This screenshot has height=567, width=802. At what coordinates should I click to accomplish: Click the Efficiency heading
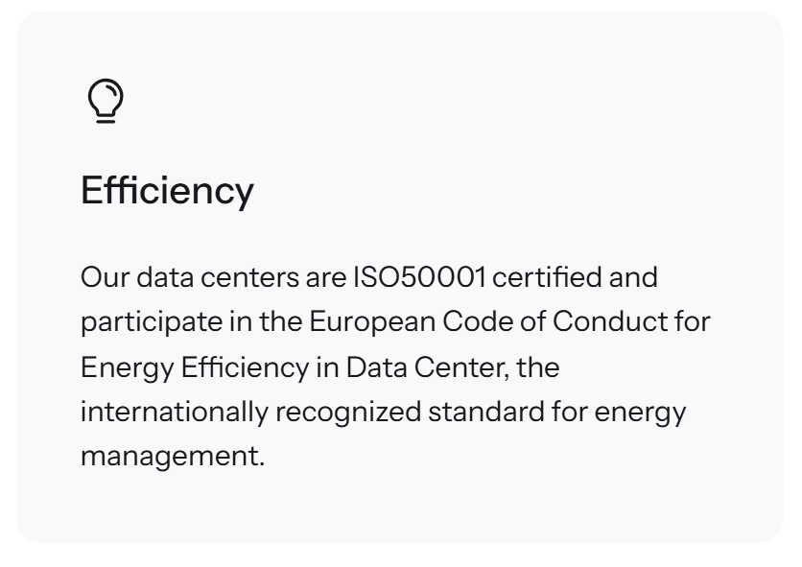pyautogui.click(x=167, y=190)
